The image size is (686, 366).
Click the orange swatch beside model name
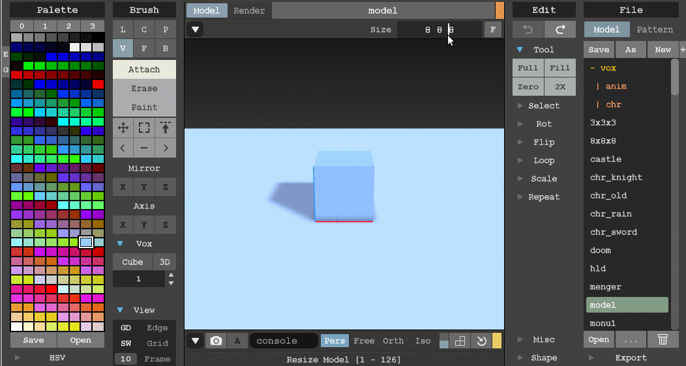pyautogui.click(x=500, y=11)
